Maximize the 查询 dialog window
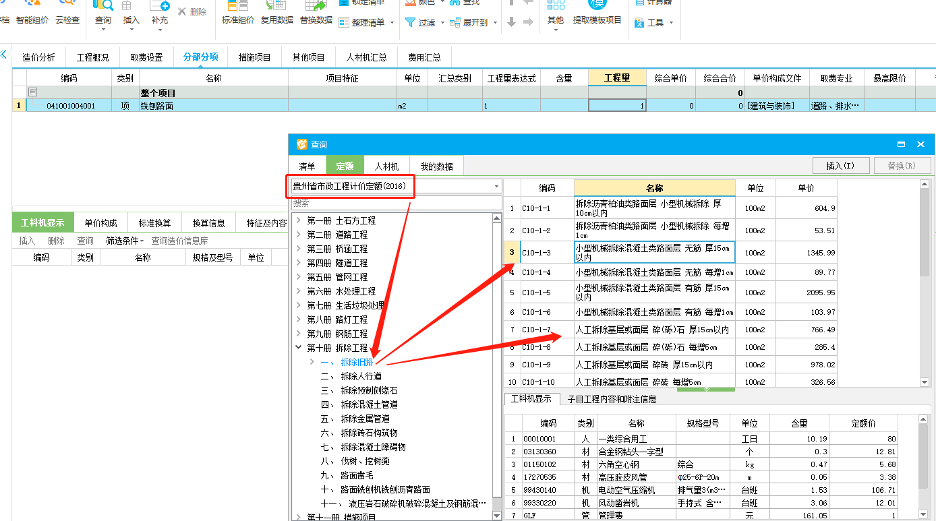936x521 pixels. (x=902, y=144)
